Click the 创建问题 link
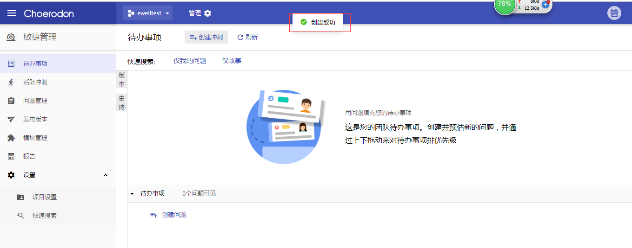632x248 pixels. (x=168, y=215)
